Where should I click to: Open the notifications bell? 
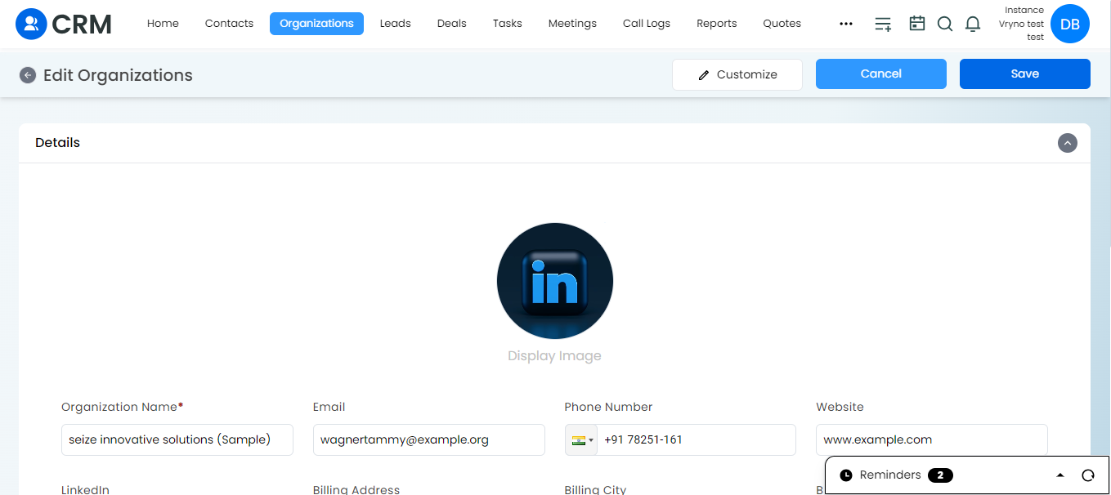pos(973,24)
